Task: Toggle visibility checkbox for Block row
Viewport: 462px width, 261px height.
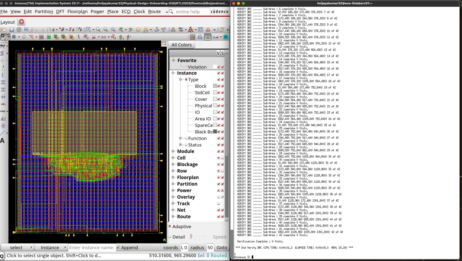Action: [x=219, y=86]
